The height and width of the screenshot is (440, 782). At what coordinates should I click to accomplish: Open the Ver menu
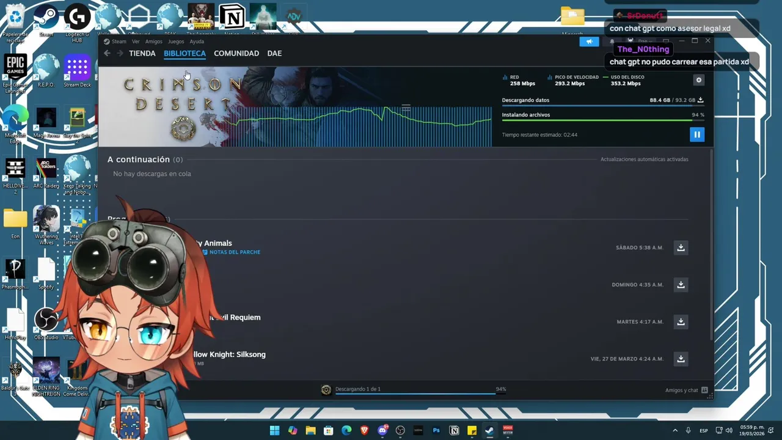(x=136, y=42)
